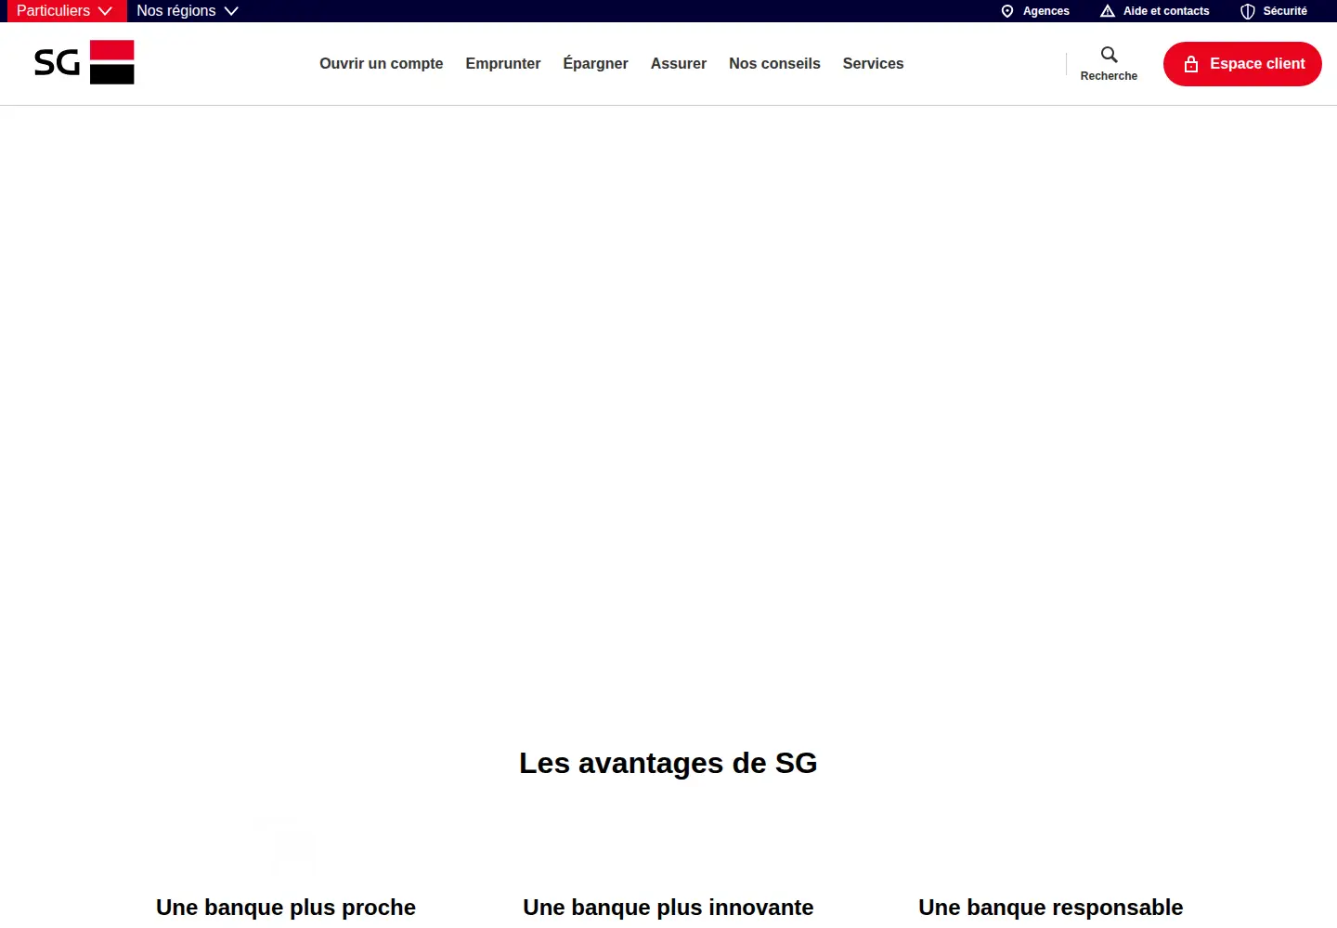Click the Sécurité shield icon
Viewport: 1337px width, 928px height.
pos(1248,11)
